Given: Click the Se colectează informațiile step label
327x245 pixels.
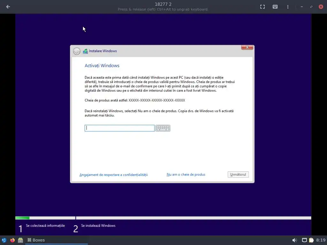Looking at the screenshot, I should coord(45,226).
